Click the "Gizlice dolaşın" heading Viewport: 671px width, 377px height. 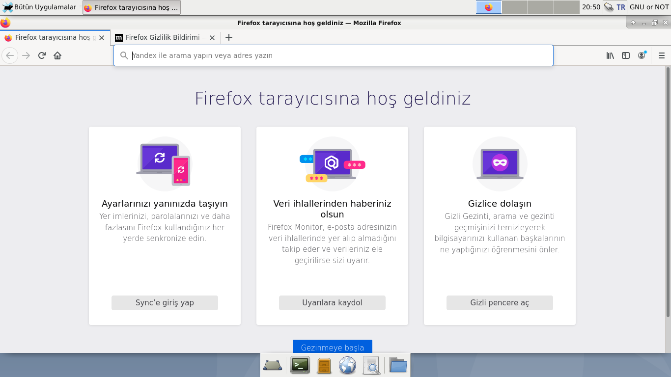coord(500,203)
